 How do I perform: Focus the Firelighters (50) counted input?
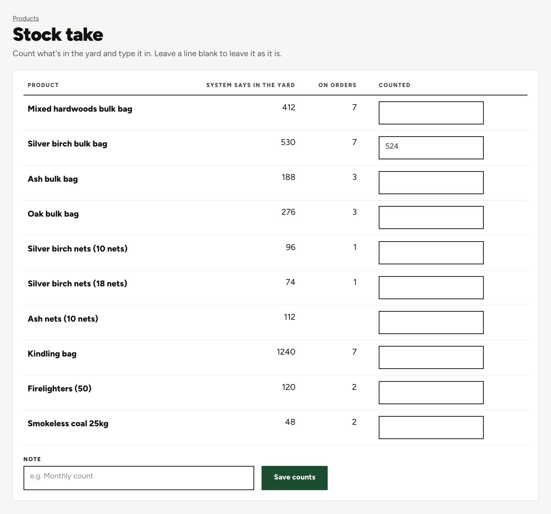[431, 393]
